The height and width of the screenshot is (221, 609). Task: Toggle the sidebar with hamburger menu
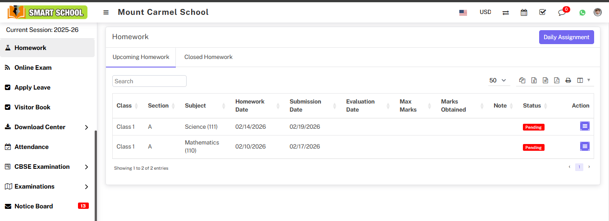(x=106, y=12)
